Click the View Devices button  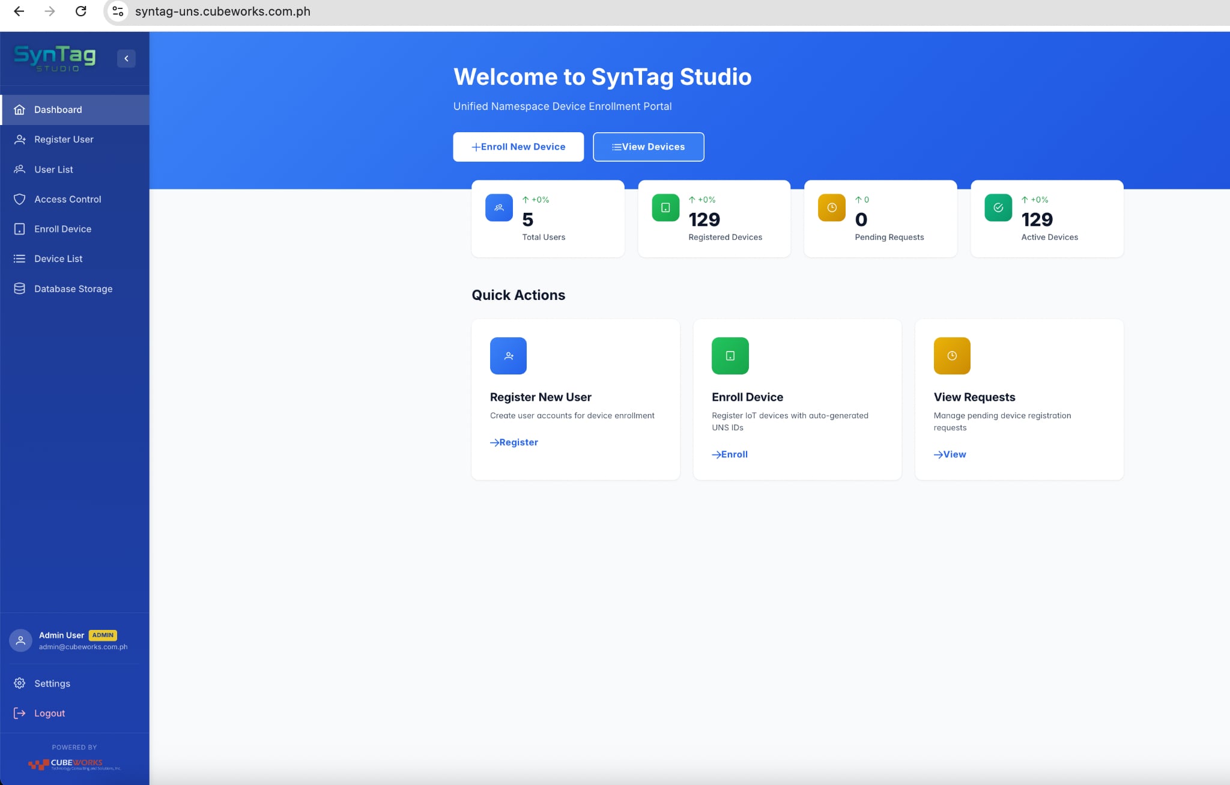coord(648,146)
